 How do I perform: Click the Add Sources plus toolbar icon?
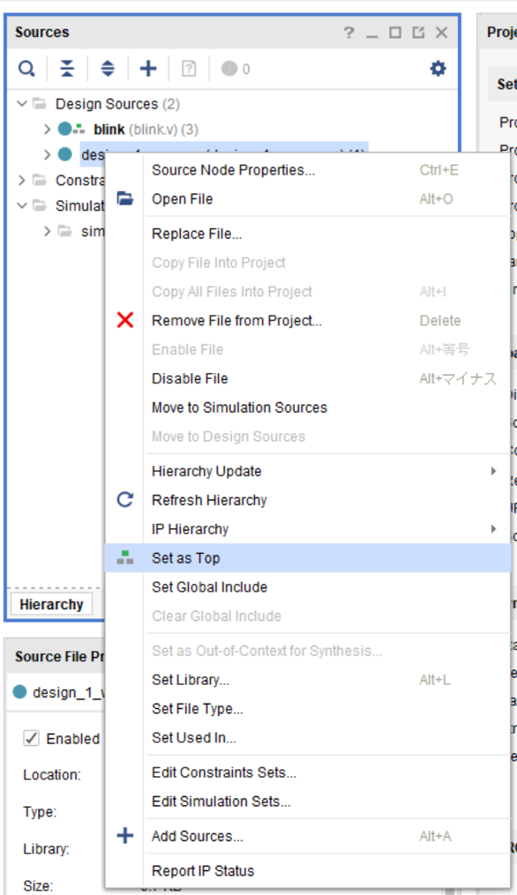click(148, 69)
